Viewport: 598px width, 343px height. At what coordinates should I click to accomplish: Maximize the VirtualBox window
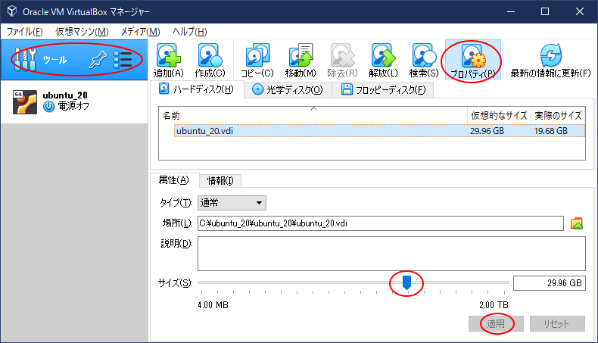(x=545, y=11)
